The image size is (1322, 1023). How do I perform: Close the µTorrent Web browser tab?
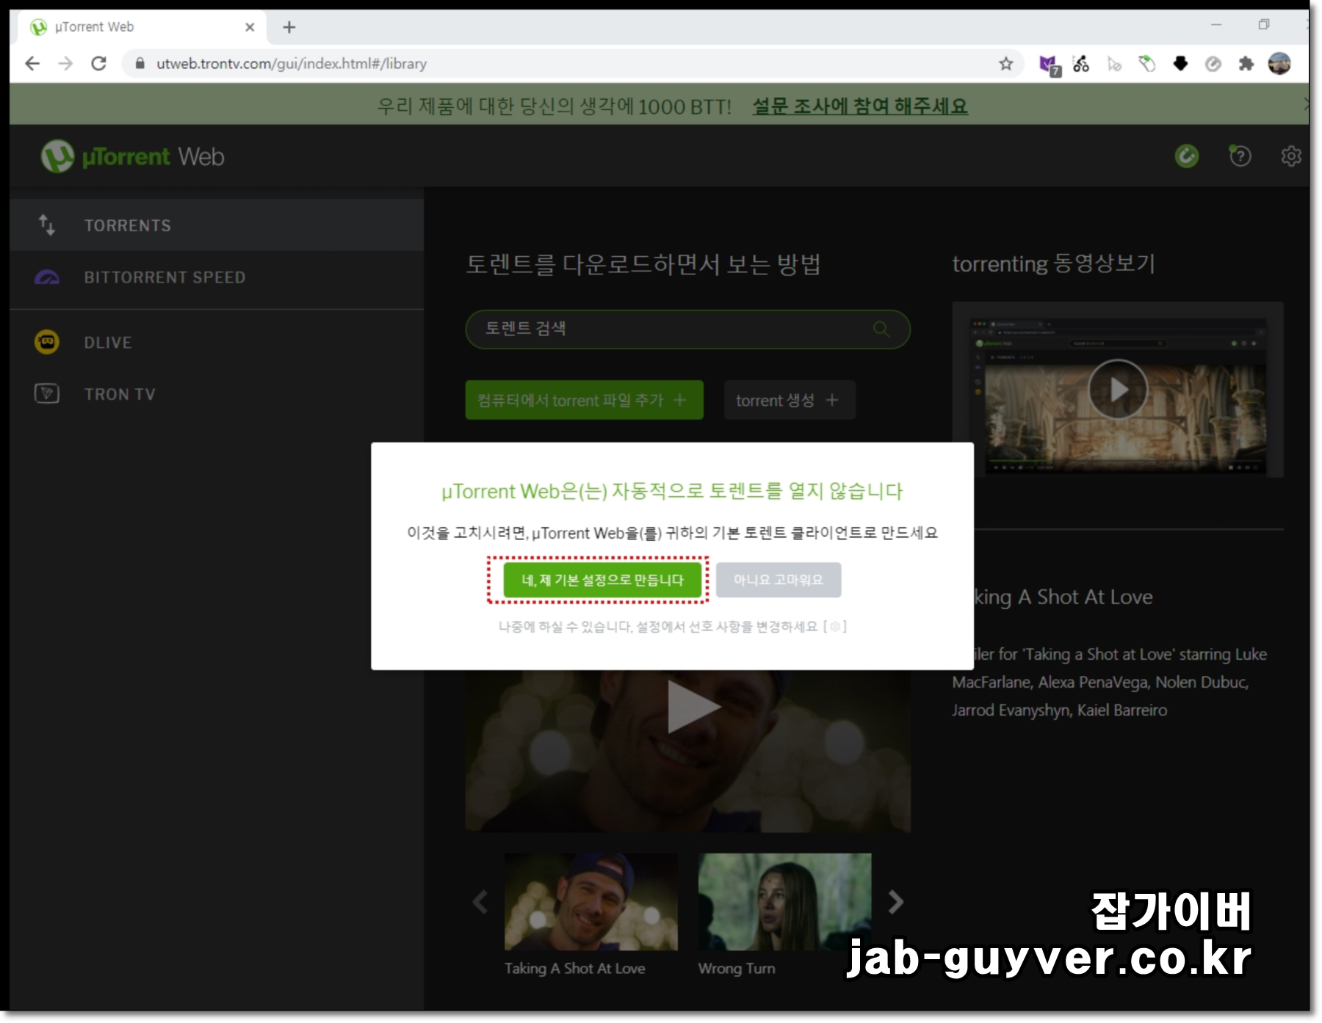[x=250, y=27]
